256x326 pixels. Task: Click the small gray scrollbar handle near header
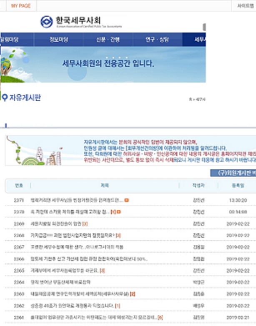pyautogui.click(x=204, y=27)
